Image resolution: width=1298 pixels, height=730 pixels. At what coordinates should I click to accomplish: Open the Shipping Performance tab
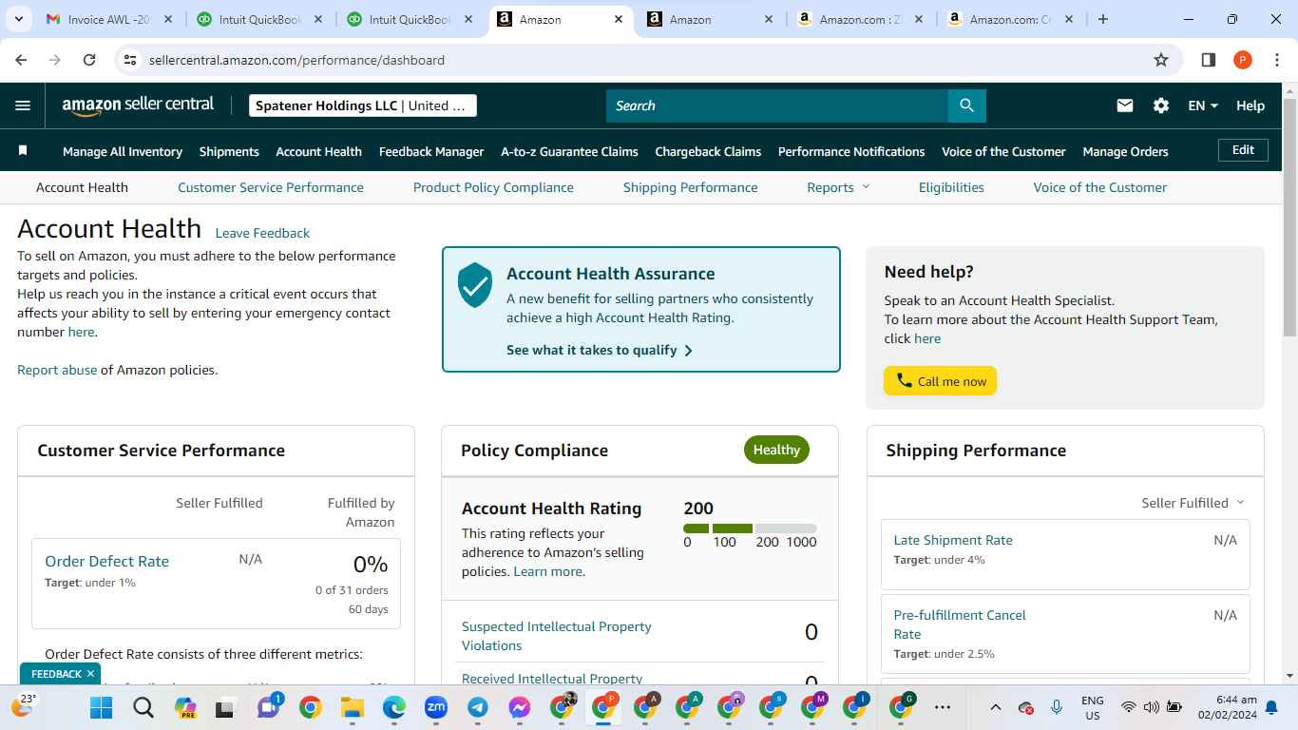click(691, 187)
